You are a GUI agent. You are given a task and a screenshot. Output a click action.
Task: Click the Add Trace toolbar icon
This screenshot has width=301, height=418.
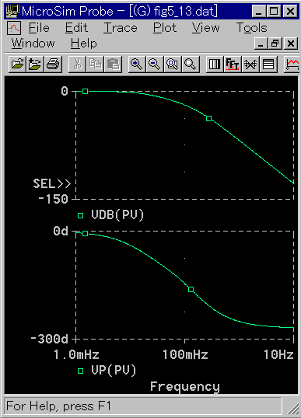click(x=292, y=64)
